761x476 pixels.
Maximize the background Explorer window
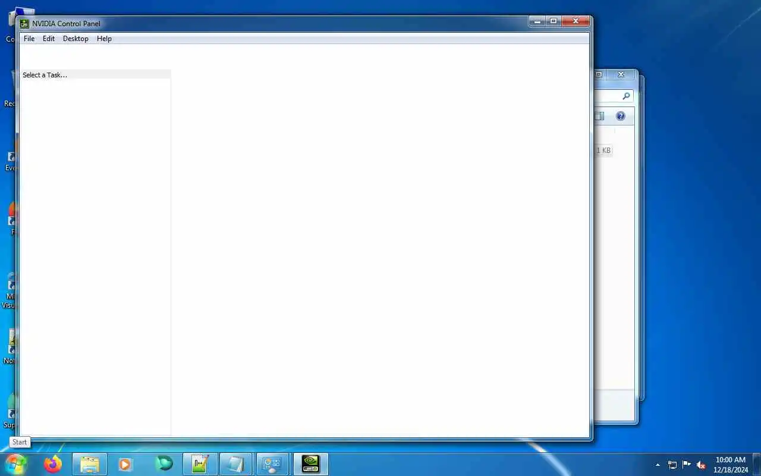[599, 75]
